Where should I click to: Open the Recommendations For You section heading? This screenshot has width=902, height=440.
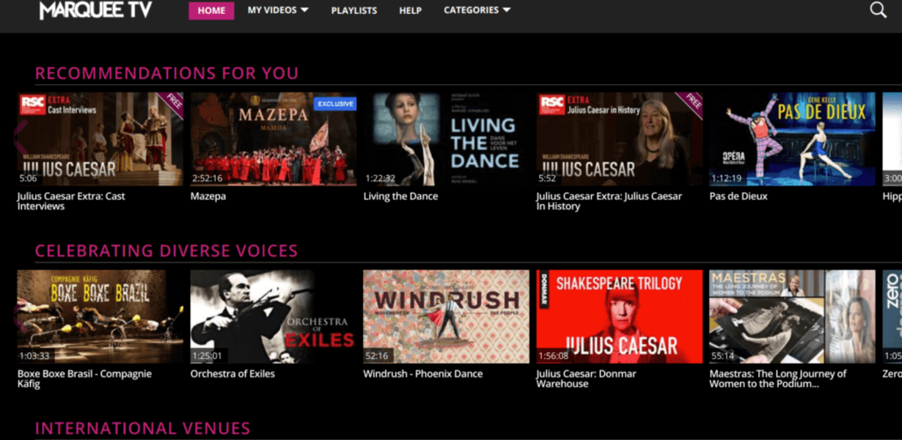point(167,73)
